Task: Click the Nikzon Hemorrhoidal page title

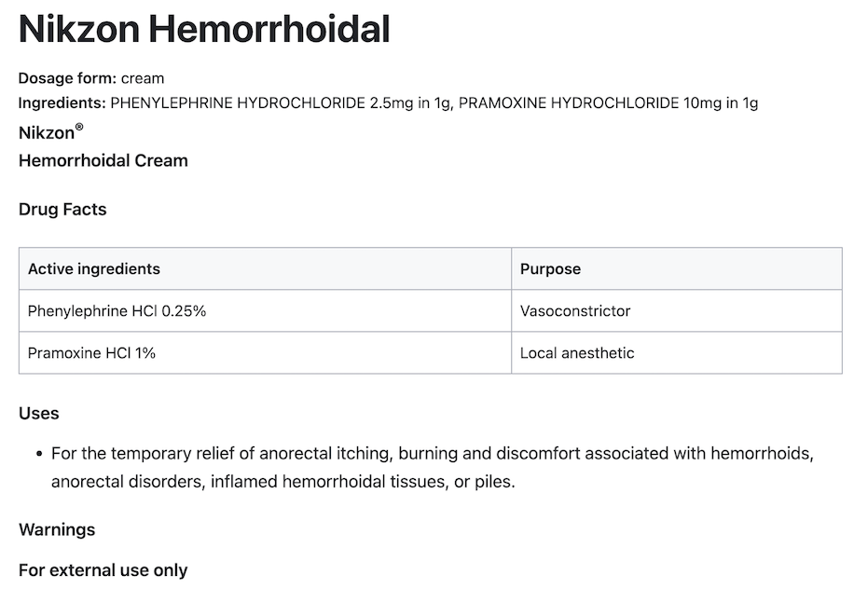Action: tap(204, 30)
